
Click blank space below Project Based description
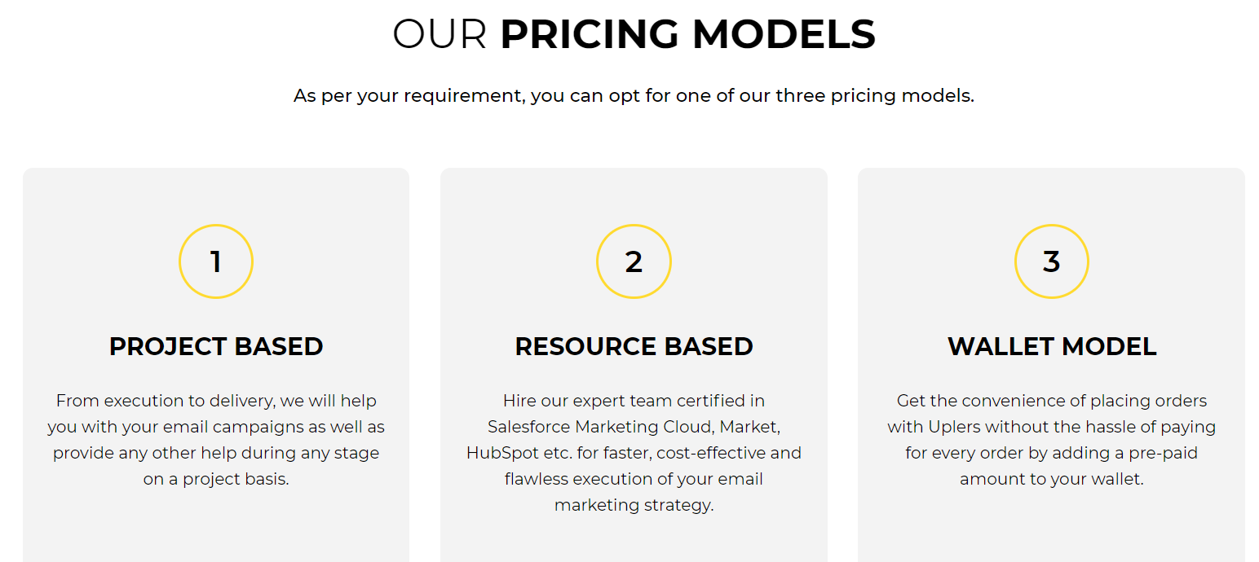[x=216, y=525]
